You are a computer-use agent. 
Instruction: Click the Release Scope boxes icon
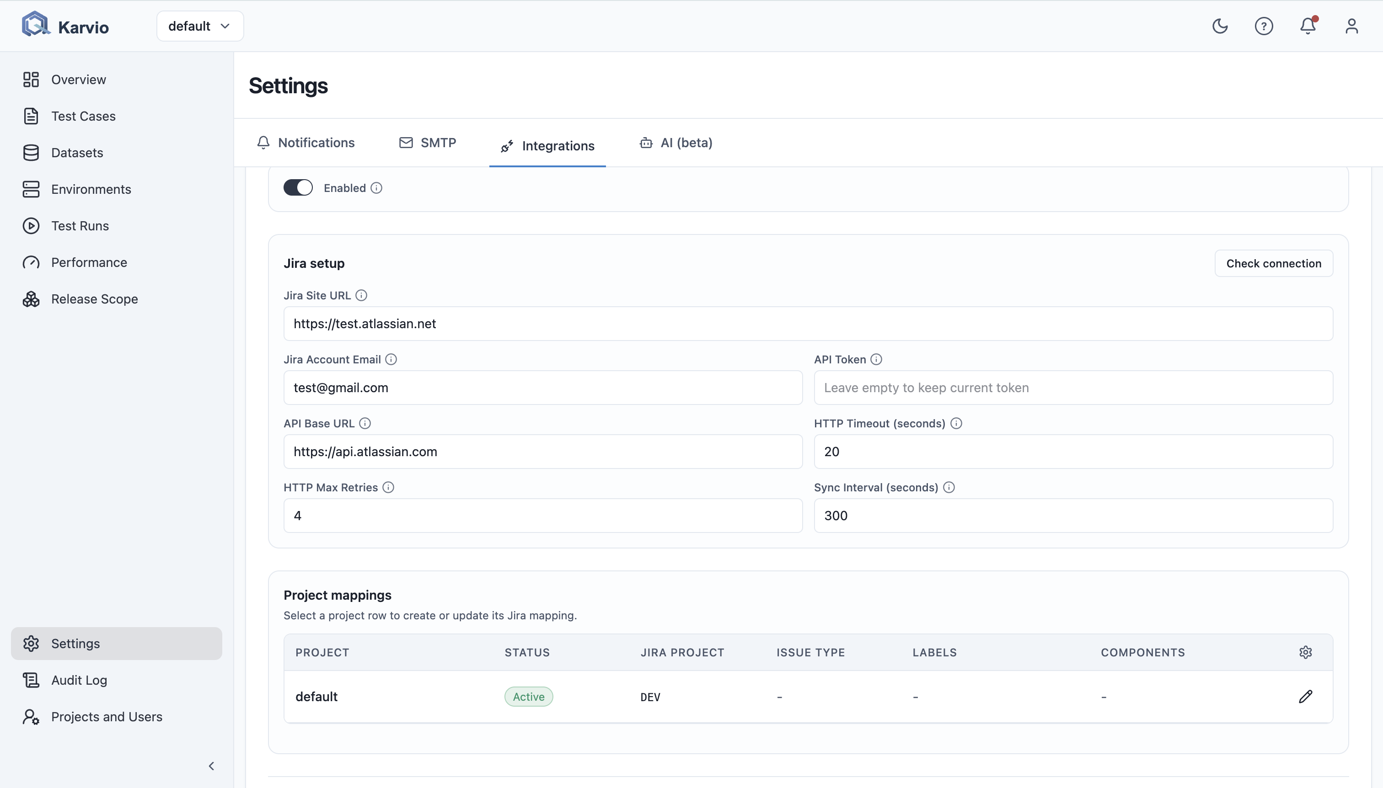coord(31,299)
